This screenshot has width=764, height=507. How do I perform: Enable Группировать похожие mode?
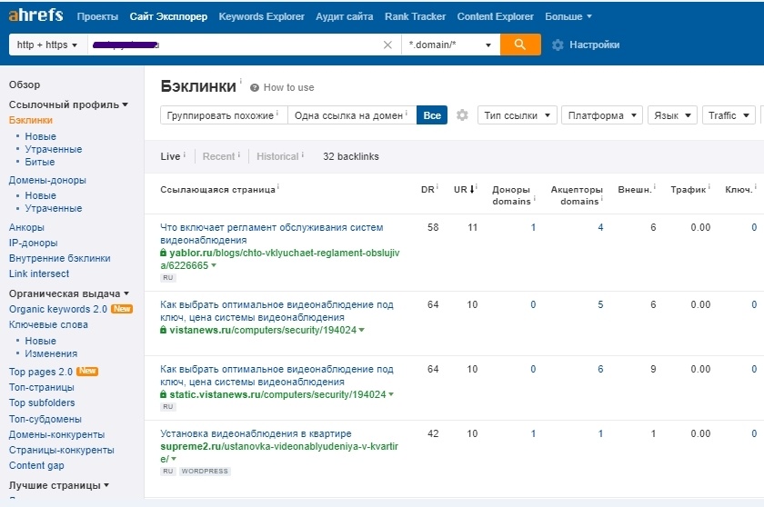222,115
